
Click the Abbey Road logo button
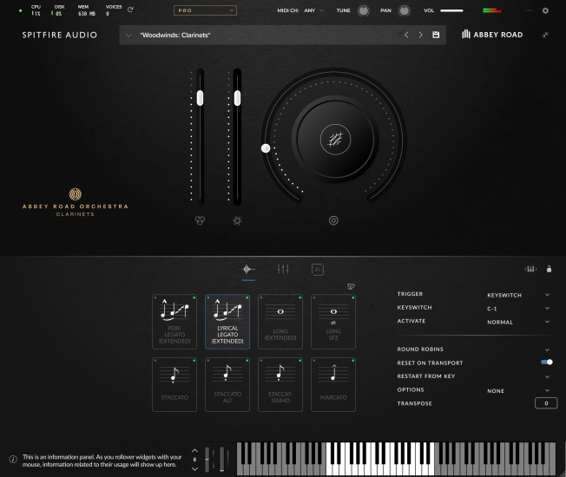pyautogui.click(x=492, y=35)
